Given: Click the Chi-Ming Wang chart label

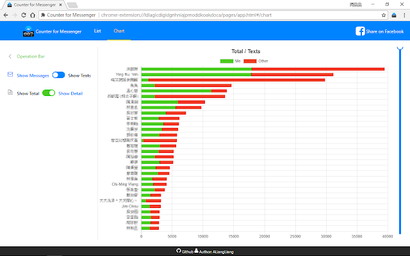Looking at the screenshot, I should click(x=125, y=184).
